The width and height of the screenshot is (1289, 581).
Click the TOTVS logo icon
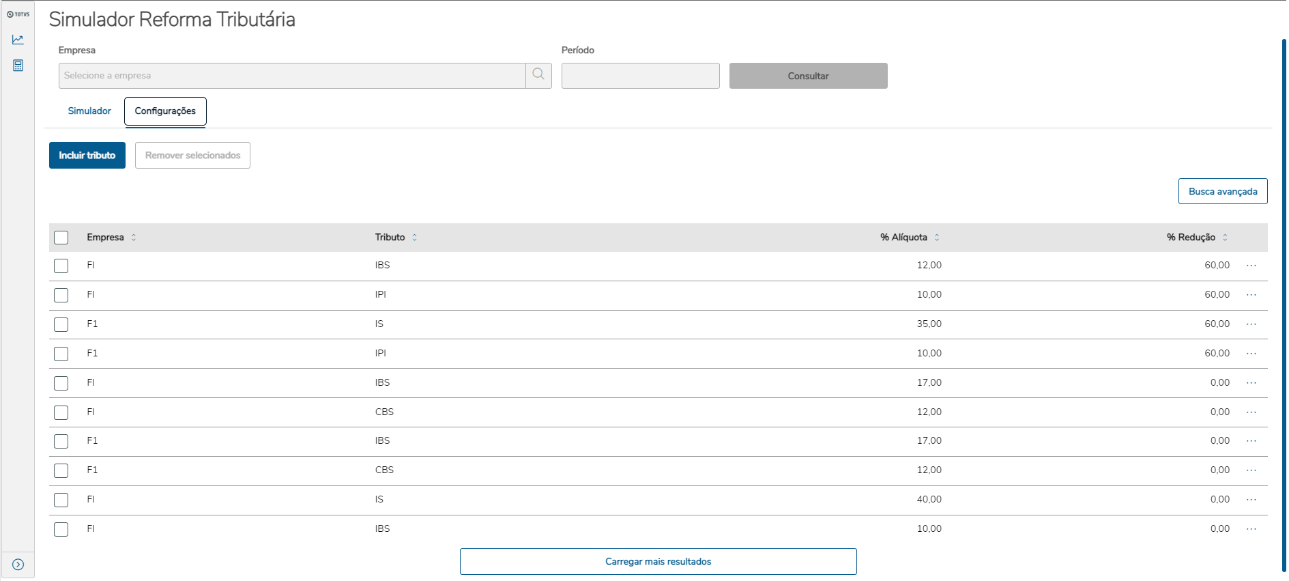18,14
